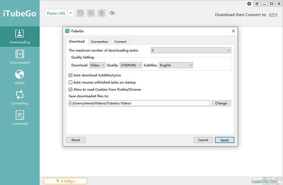The height and width of the screenshot is (185, 283).
Task: Disable Allow to read Cookies from Firefox/Chrome
Action: pyautogui.click(x=70, y=89)
